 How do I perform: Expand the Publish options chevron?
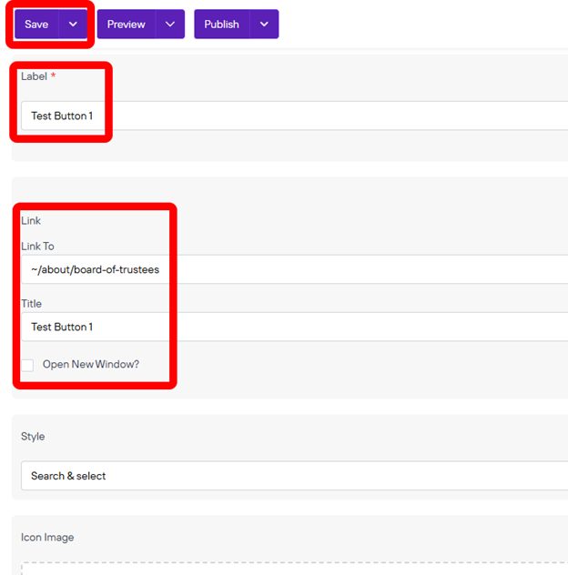[x=264, y=25]
